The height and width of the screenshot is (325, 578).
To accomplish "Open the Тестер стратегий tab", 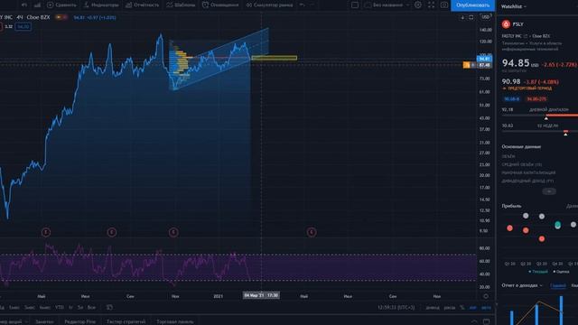I will (x=126, y=321).
